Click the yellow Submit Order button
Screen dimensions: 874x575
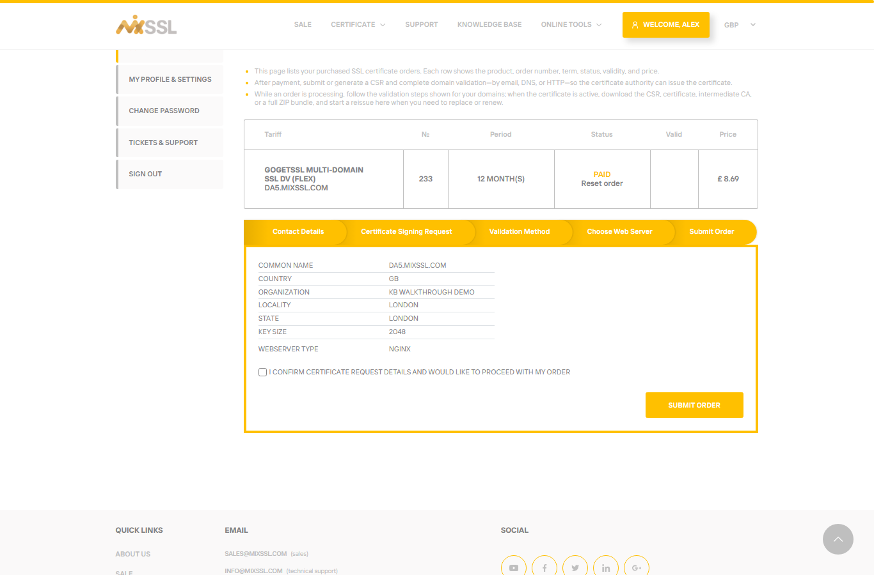click(x=694, y=405)
